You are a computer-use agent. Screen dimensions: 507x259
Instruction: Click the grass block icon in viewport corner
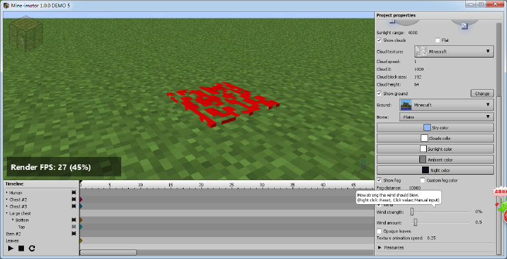point(26,34)
